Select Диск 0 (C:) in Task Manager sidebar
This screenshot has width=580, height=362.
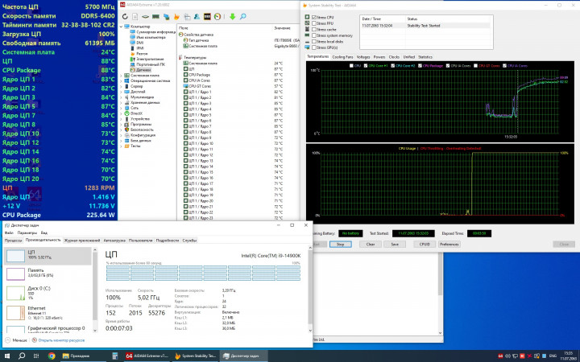(x=48, y=293)
